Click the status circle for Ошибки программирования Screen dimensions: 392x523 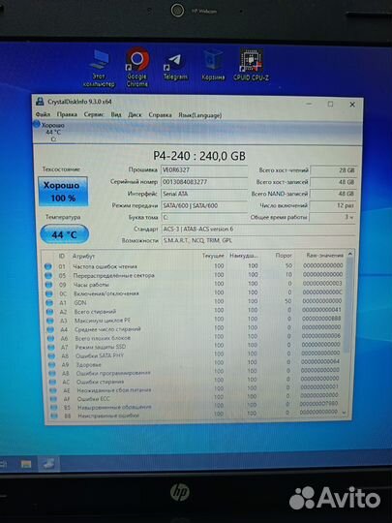(x=52, y=373)
